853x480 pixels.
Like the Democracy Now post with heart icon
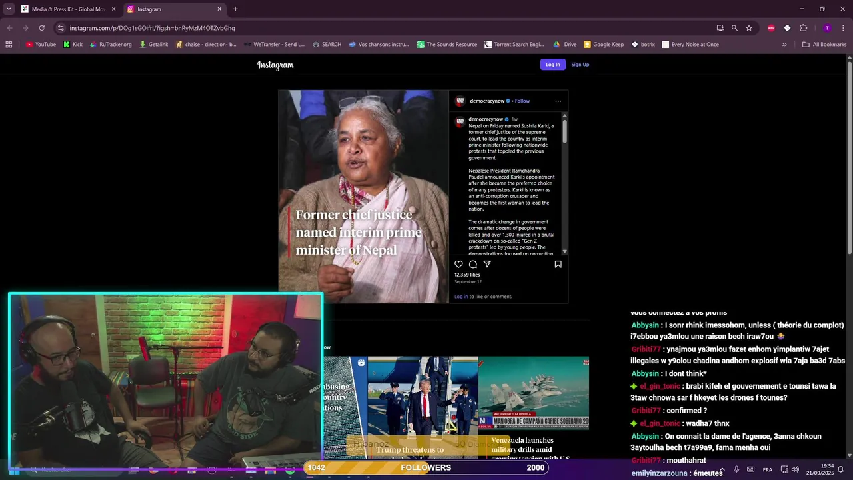458,264
